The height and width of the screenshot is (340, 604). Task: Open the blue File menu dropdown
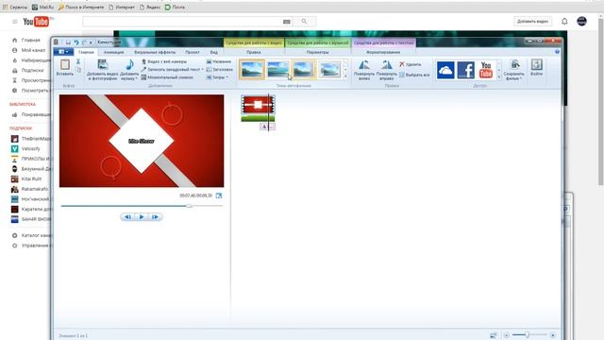(x=63, y=52)
